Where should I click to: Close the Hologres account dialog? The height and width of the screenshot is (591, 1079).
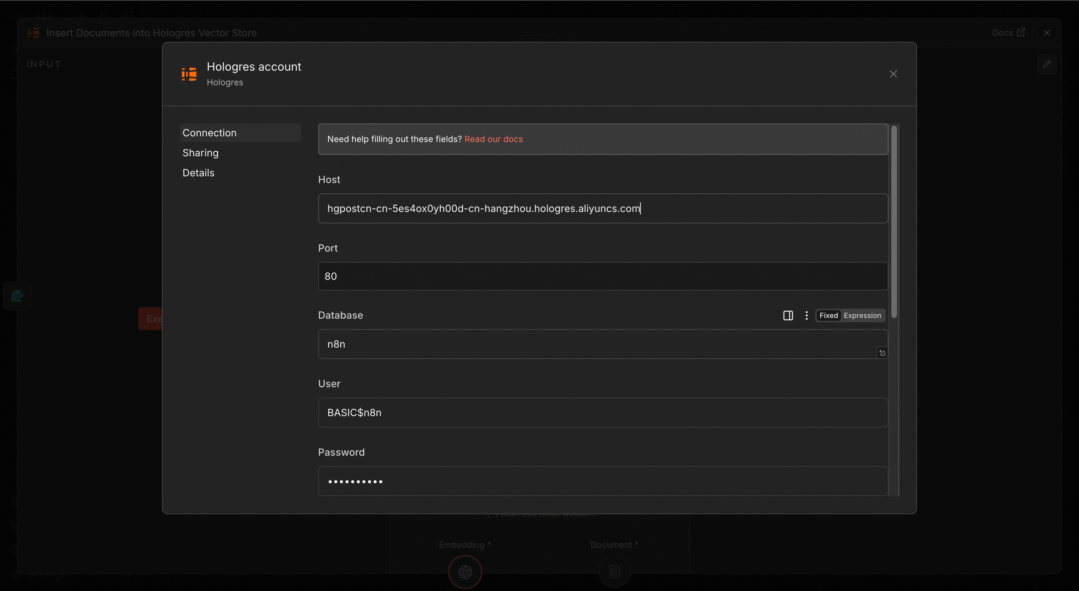pos(893,74)
